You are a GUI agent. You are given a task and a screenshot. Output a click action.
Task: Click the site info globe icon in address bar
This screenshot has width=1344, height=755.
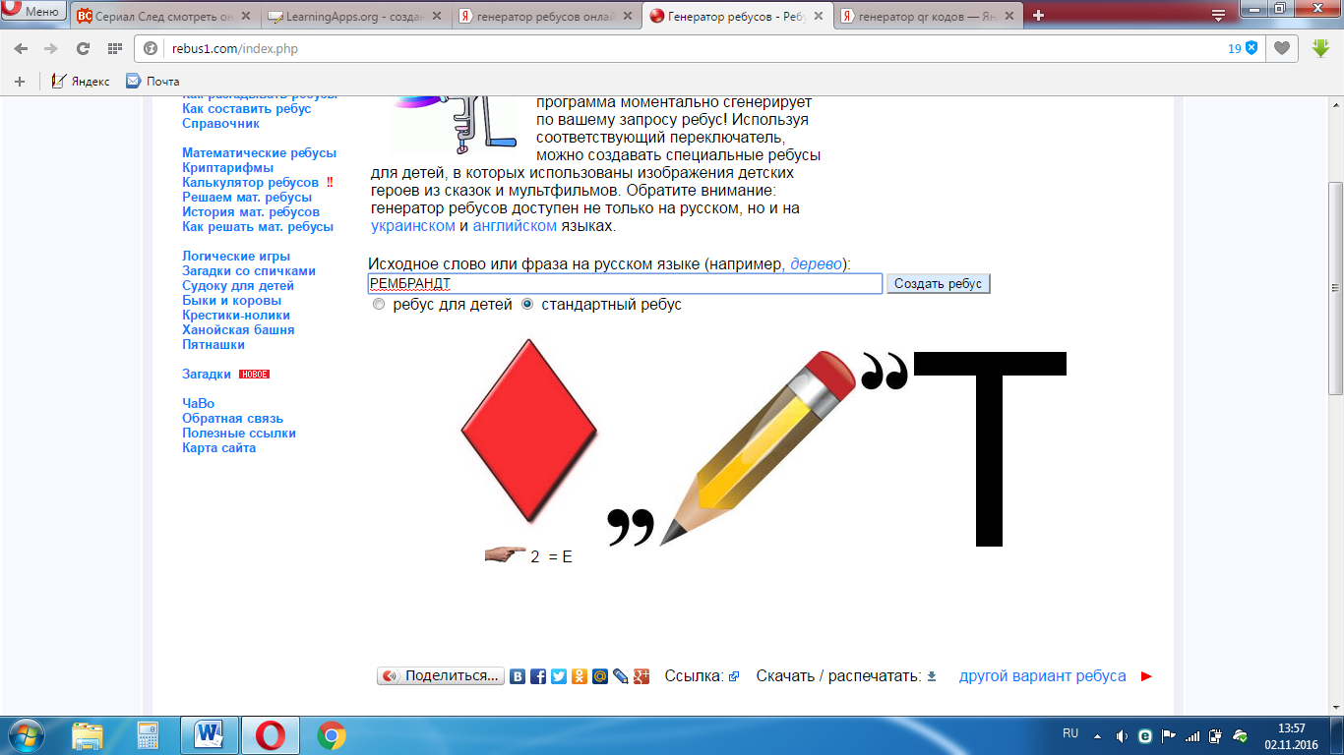point(151,48)
